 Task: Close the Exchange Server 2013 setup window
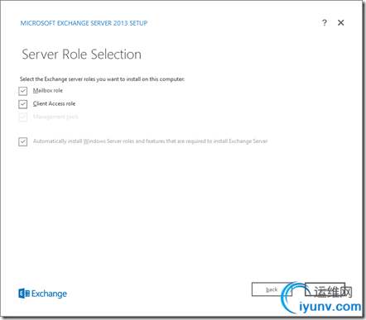coord(341,22)
